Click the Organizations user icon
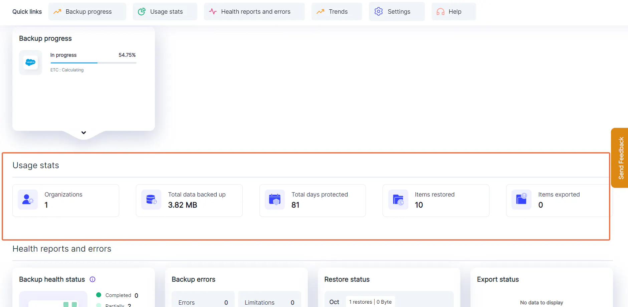This screenshot has width=628, height=307. coord(28,200)
